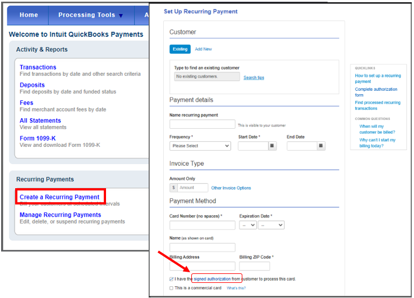Open All Statements link
The height and width of the screenshot is (298, 414).
click(40, 120)
